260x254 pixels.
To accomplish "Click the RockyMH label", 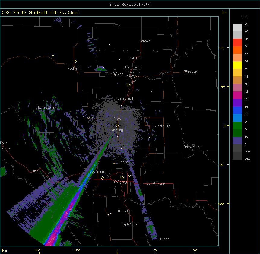I will pos(74,68).
